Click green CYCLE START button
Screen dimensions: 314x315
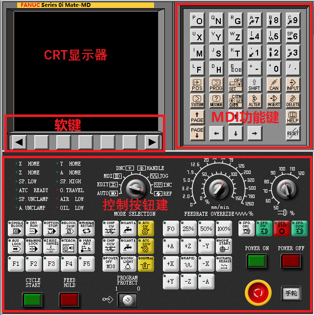33,300
